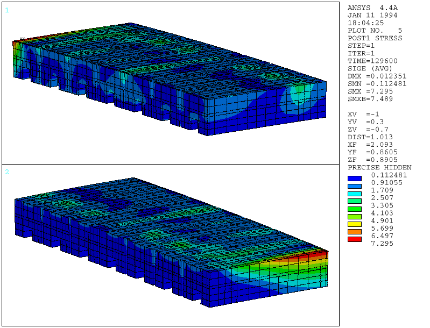This screenshot has width=430, height=328.
Task: Select the PRECISE HIDDEN text
Action: point(379,167)
